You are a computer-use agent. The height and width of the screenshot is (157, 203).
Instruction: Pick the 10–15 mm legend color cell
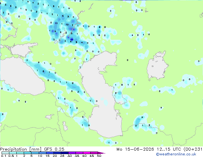42,153
